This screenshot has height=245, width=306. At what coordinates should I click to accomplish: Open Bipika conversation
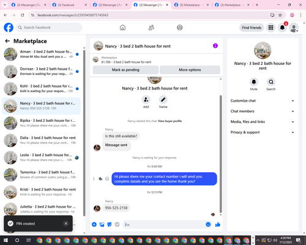click(41, 123)
